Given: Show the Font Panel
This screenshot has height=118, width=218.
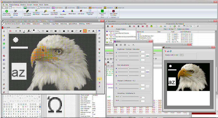Looking at the screenshot, I should 63,11.
